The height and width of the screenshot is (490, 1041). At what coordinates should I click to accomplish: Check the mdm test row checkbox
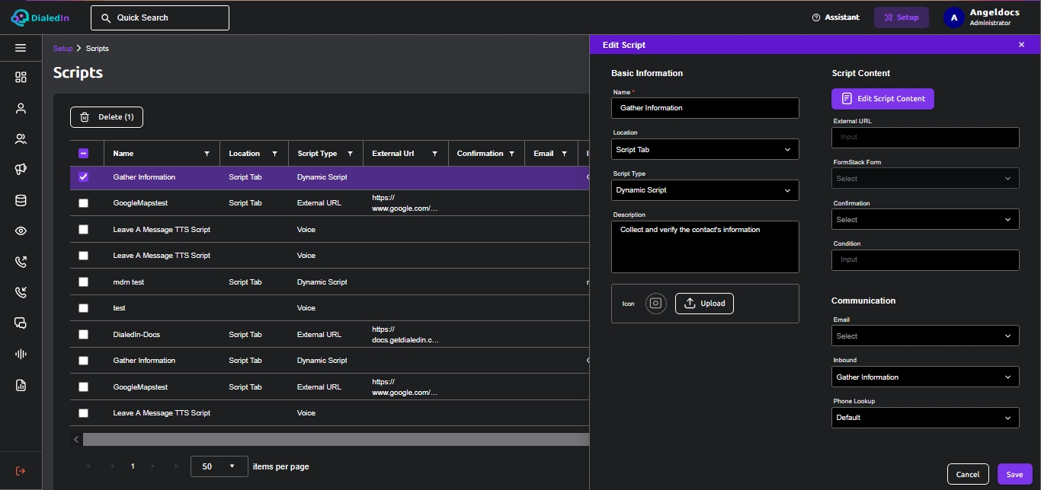click(x=84, y=282)
